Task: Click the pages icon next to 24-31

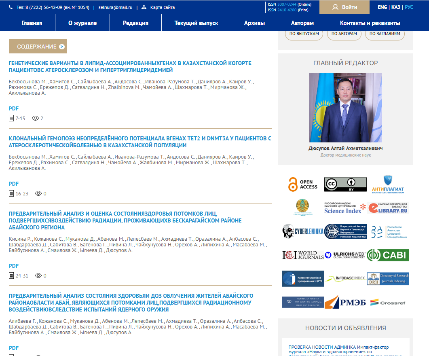Action: [x=11, y=275]
